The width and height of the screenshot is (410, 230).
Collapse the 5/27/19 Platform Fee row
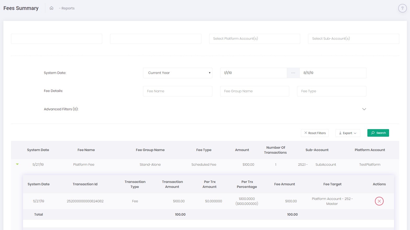[x=17, y=164]
